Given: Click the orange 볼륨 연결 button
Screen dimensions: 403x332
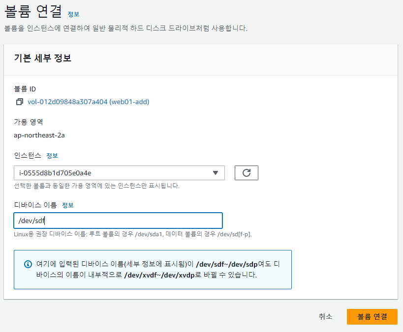Looking at the screenshot, I should pyautogui.click(x=372, y=317).
